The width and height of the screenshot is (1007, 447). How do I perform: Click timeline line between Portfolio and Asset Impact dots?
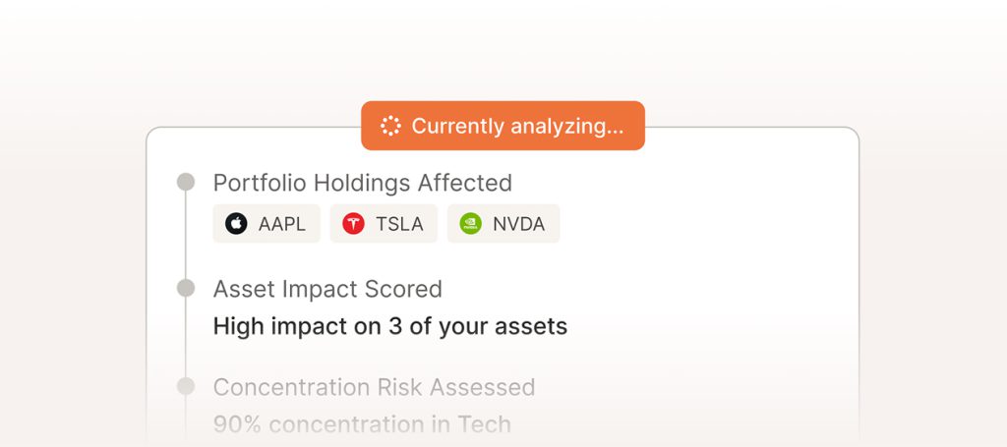tap(185, 236)
